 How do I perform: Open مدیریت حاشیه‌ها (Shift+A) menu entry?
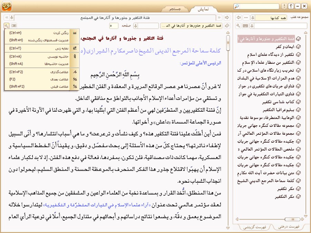pyautogui.click(x=42, y=64)
